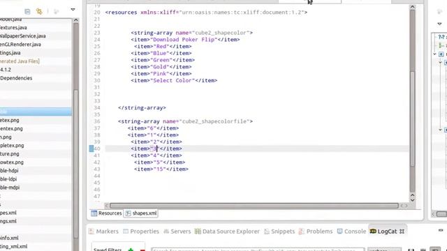Select owtex.png in the file tree

tap(12, 162)
